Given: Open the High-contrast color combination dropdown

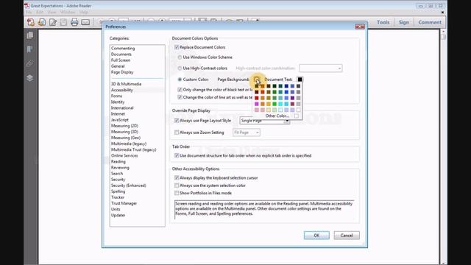Looking at the screenshot, I should click(321, 68).
